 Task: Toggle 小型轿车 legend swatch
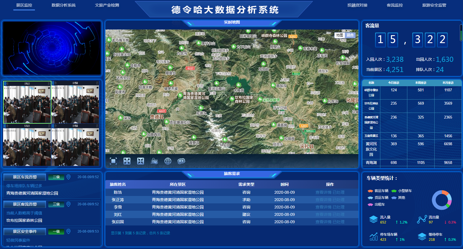point(394,191)
